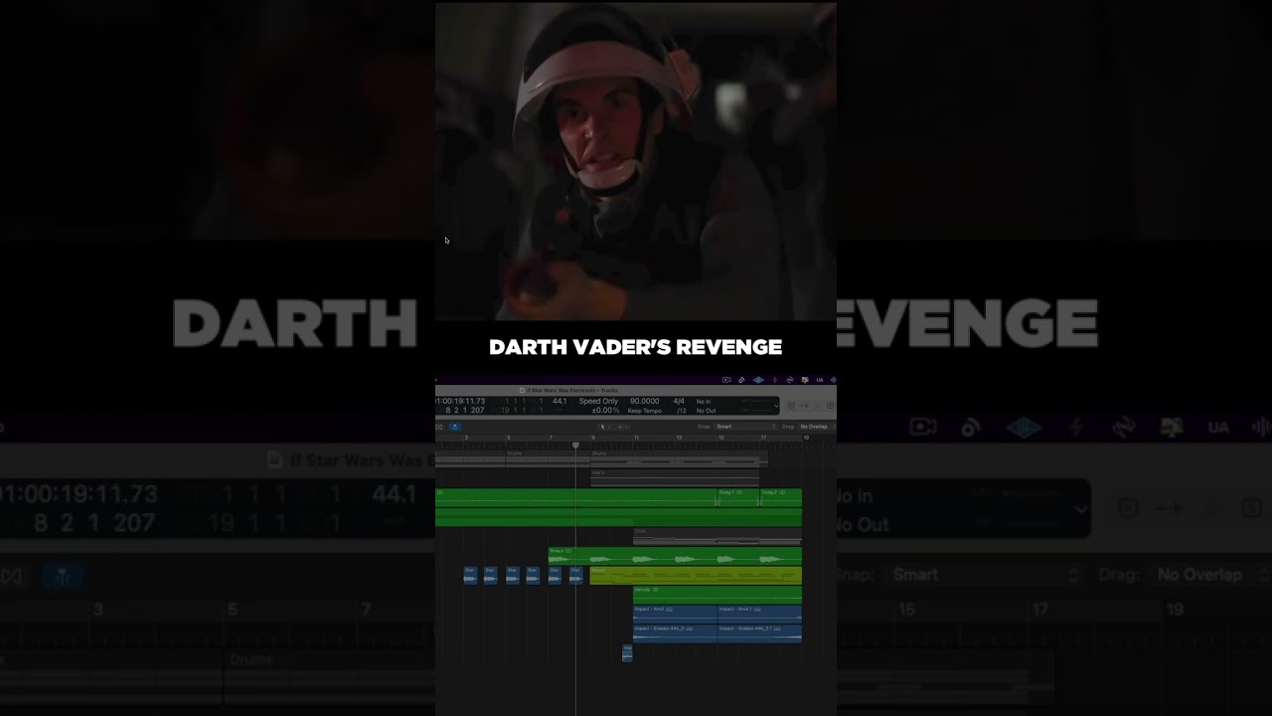
Task: Select the Dudg.1 audio region in the sharp tracks area
Action: tap(738, 498)
